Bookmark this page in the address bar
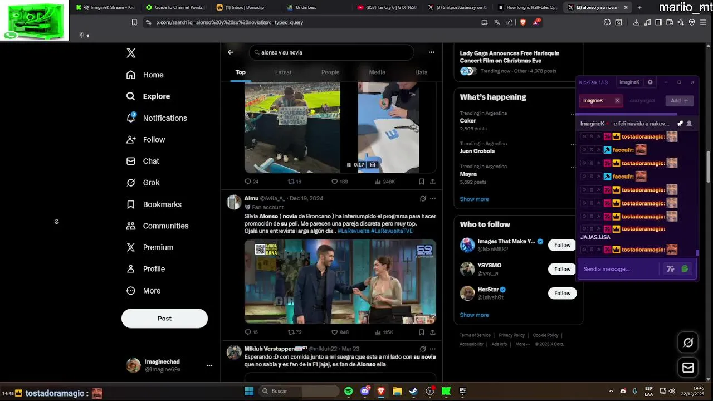Viewport: 713px width, 401px height. 134,22
